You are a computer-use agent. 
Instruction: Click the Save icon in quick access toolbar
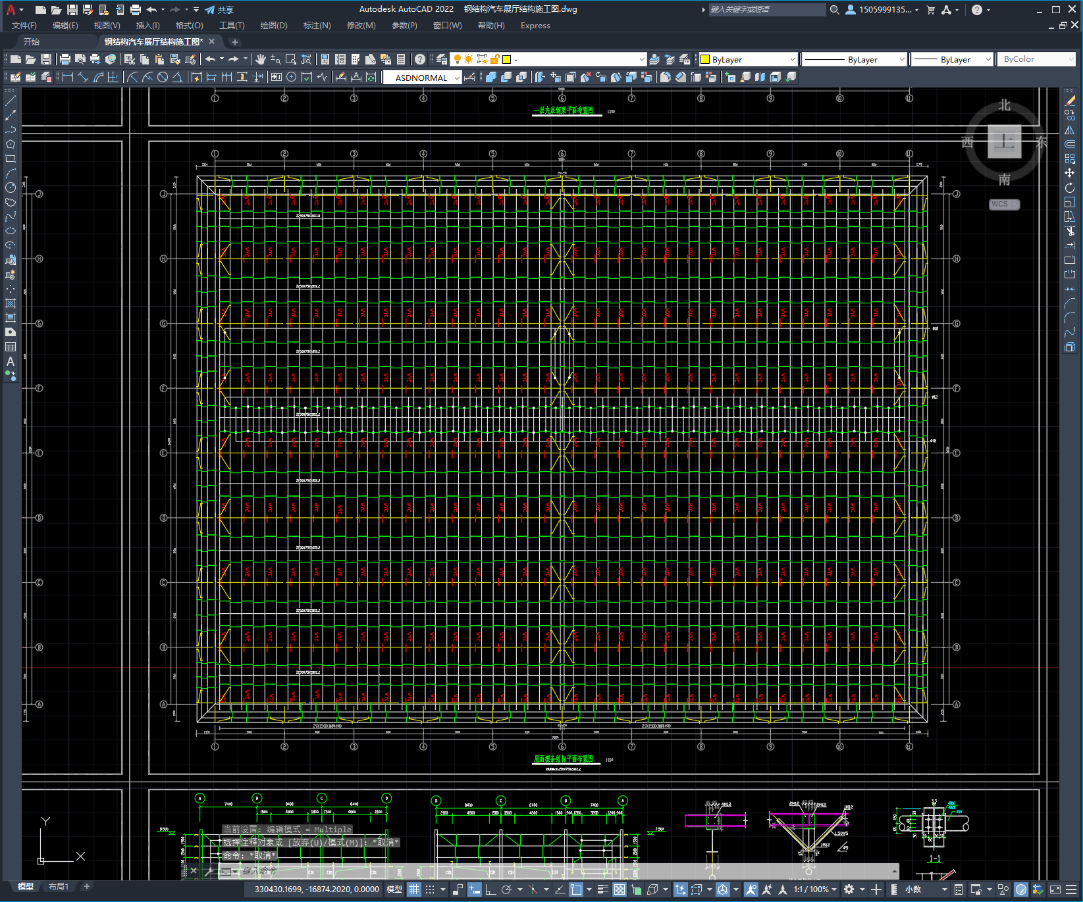(72, 9)
